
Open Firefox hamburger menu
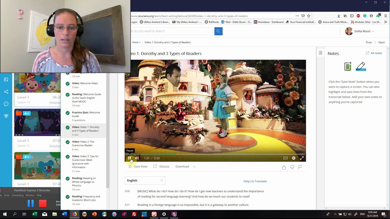tap(385, 16)
